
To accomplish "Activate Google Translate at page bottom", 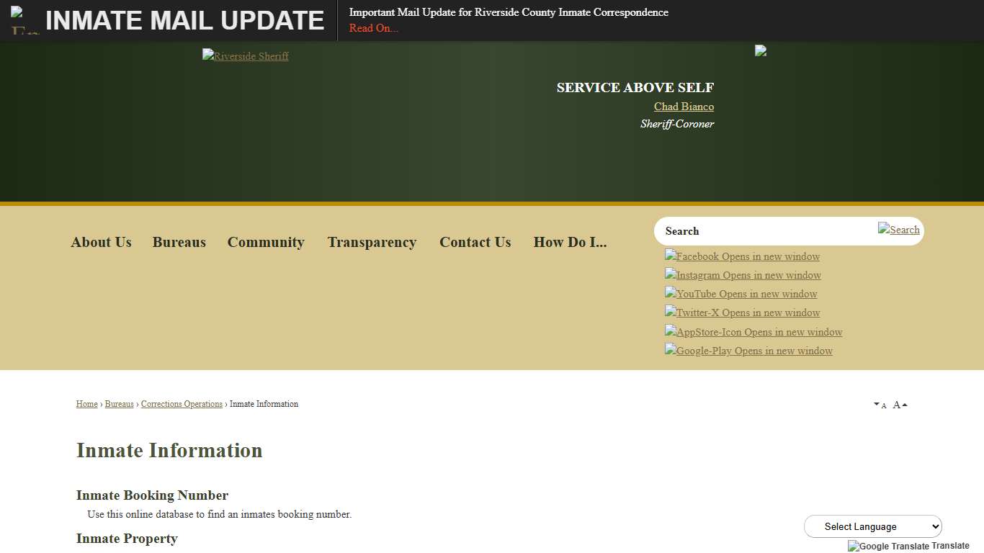I will (908, 546).
